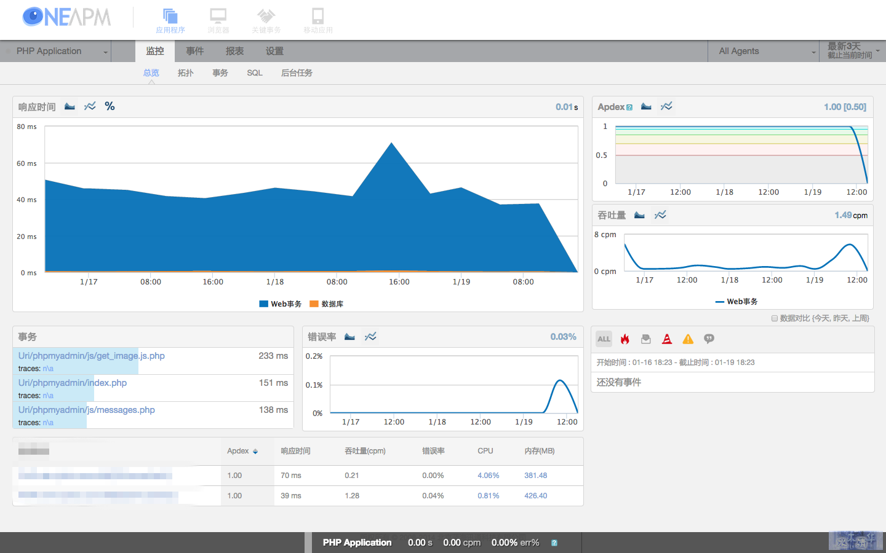Sort table by 响应时间 column header
The height and width of the screenshot is (553, 886).
click(296, 451)
